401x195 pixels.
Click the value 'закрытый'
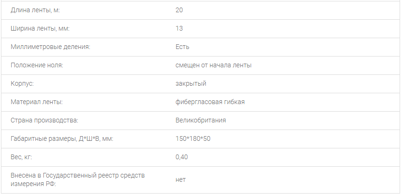(x=191, y=83)
